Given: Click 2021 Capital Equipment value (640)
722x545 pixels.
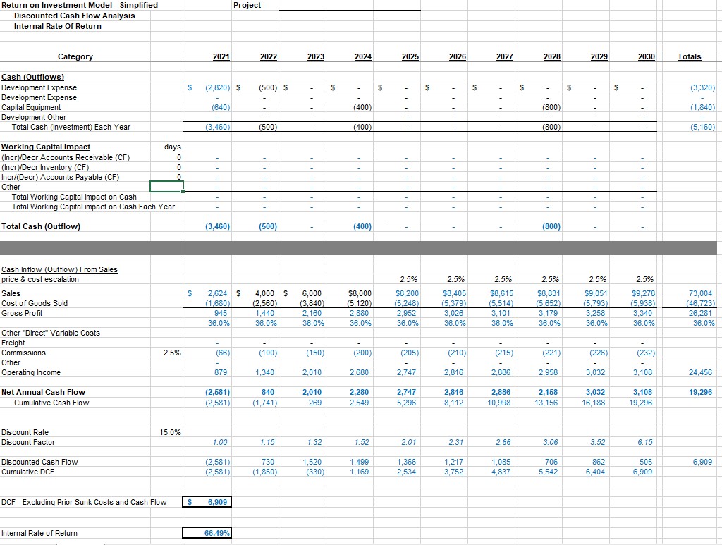Looking at the screenshot, I should (221, 107).
